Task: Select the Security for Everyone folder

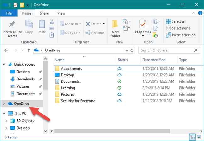Action: (78, 101)
